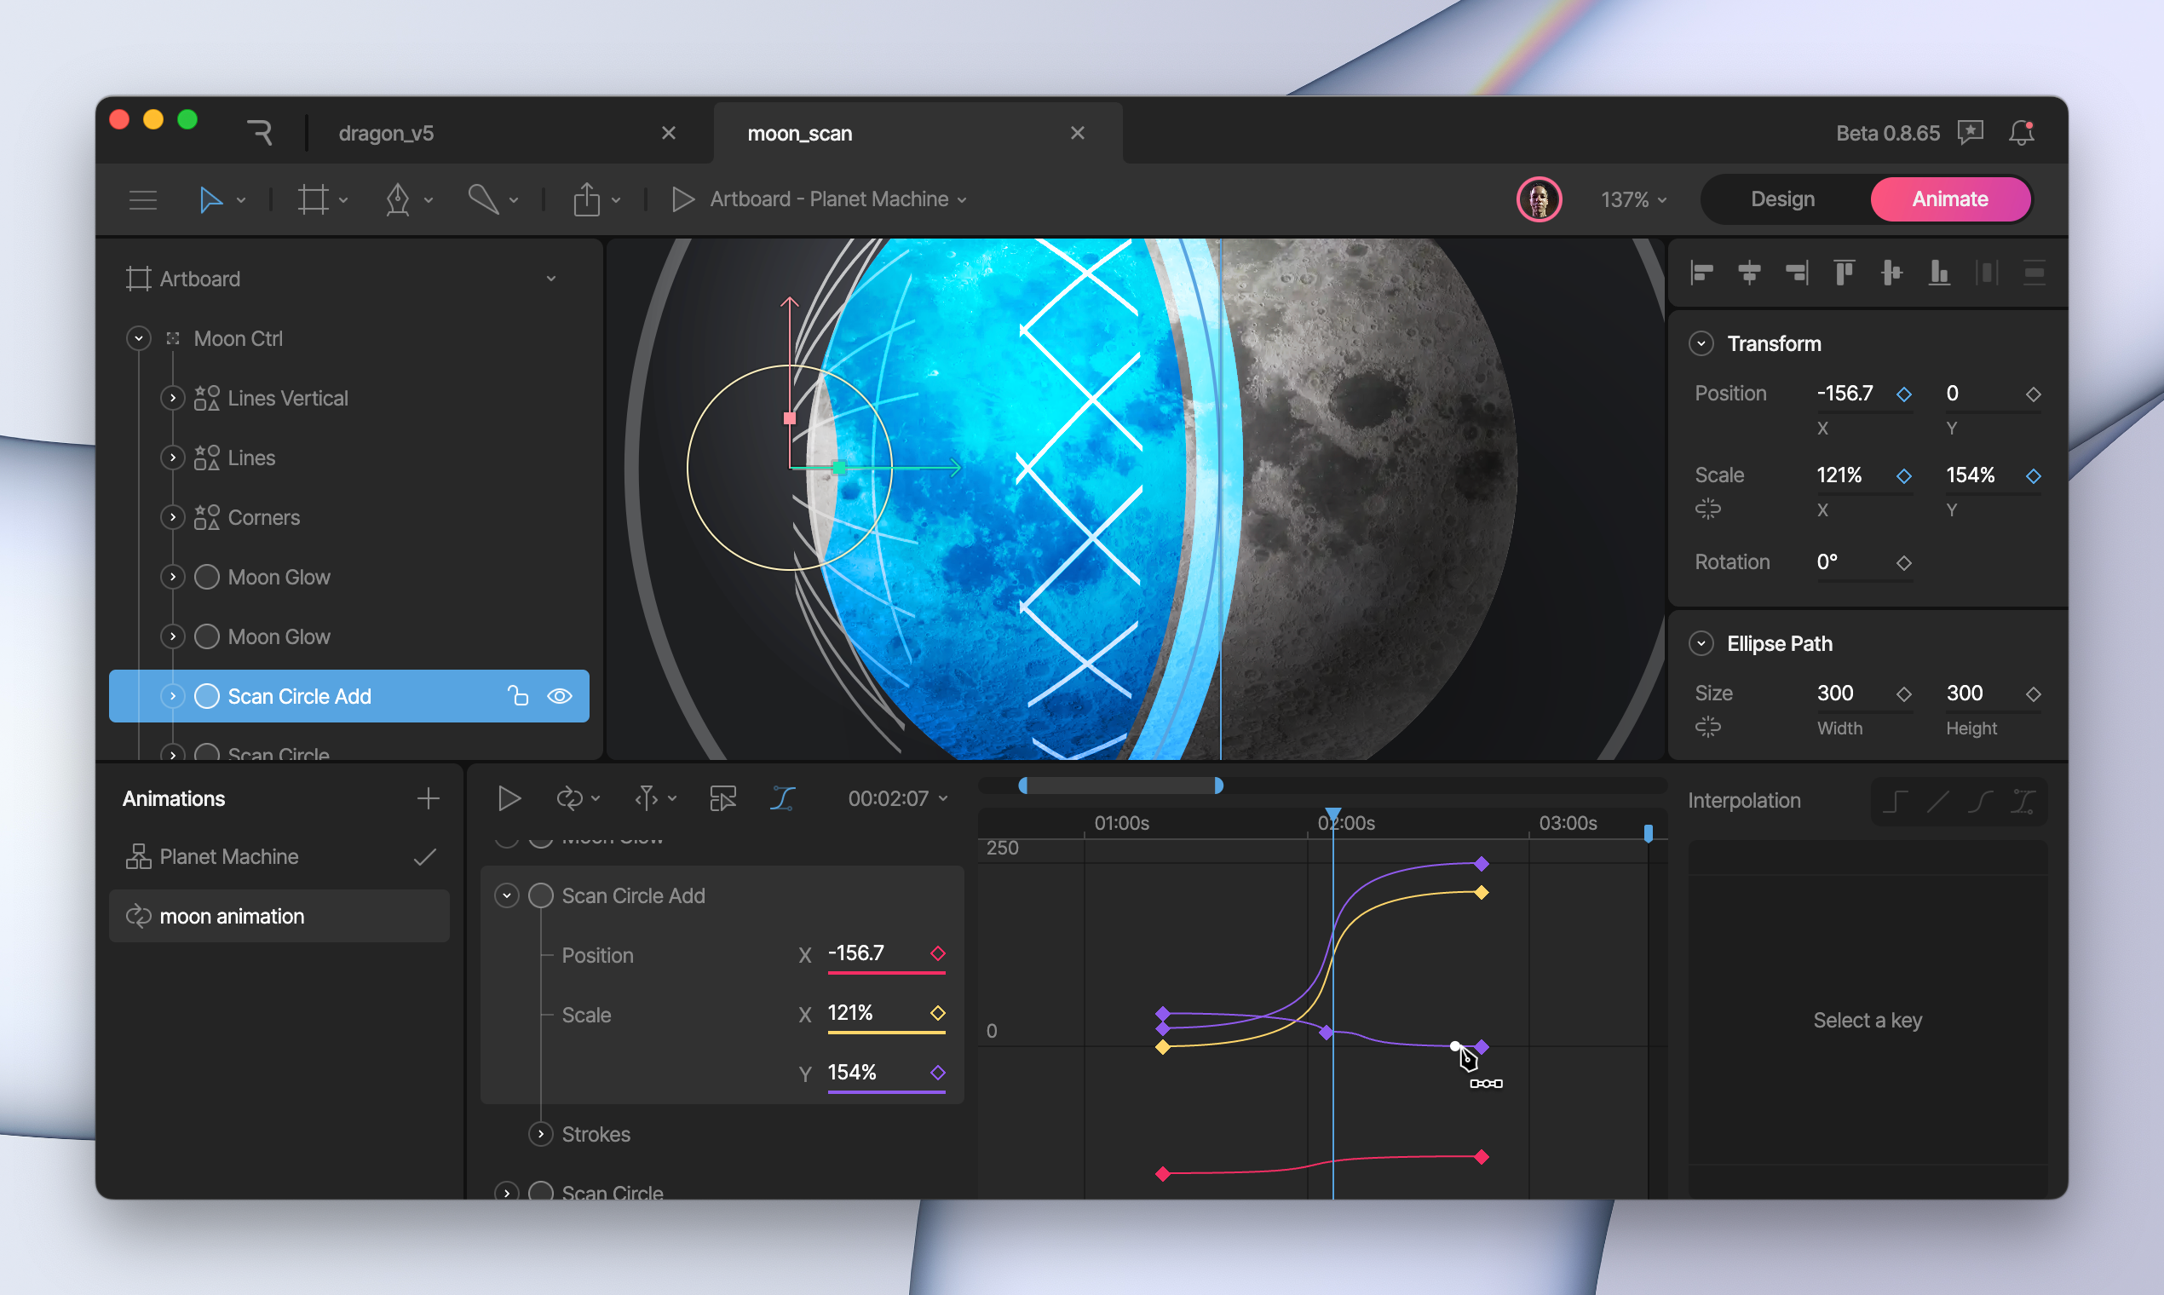Viewport: 2164px width, 1295px height.
Task: Switch to the dragon_v5 tab
Action: [x=386, y=133]
